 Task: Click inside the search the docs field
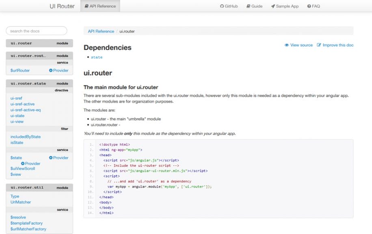point(37,31)
